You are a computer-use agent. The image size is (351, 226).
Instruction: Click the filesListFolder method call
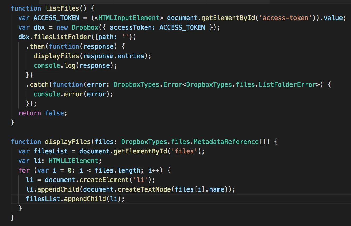click(x=62, y=37)
